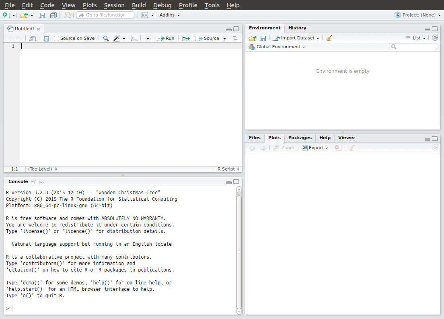The height and width of the screenshot is (319, 444).
Task: Click the editor go-forward arrow icon
Action: pos(19,39)
